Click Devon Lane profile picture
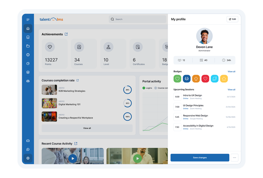 tap(204, 36)
